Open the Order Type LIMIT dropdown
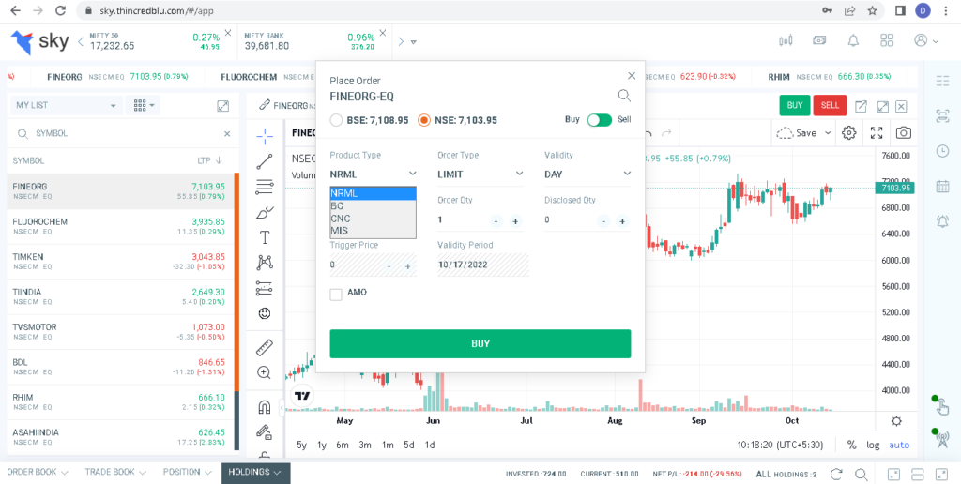961x484 pixels. click(x=480, y=174)
